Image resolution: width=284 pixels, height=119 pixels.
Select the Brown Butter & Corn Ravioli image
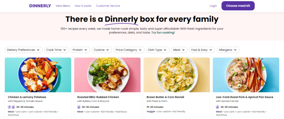pyautogui.click(x=177, y=75)
